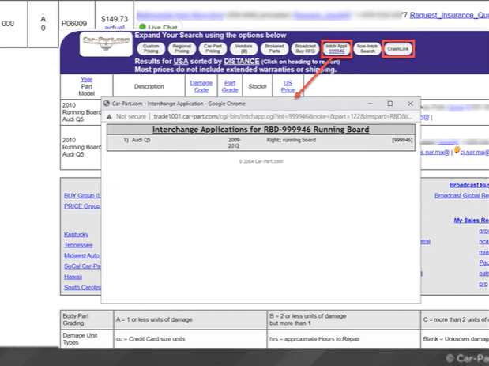
Task: Click 'Right; running board' description text
Action: [x=291, y=140]
